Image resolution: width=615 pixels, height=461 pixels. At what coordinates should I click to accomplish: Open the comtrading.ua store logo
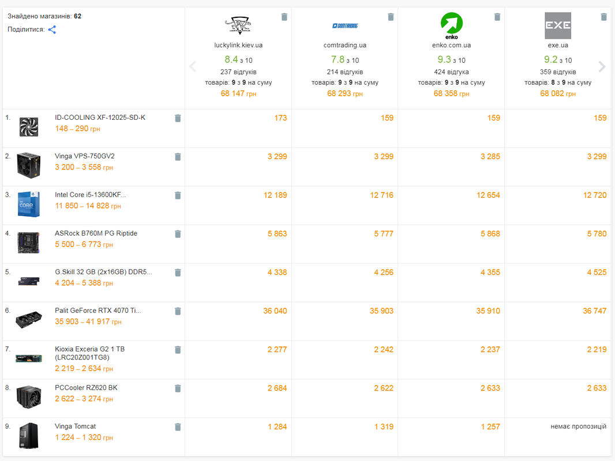345,26
